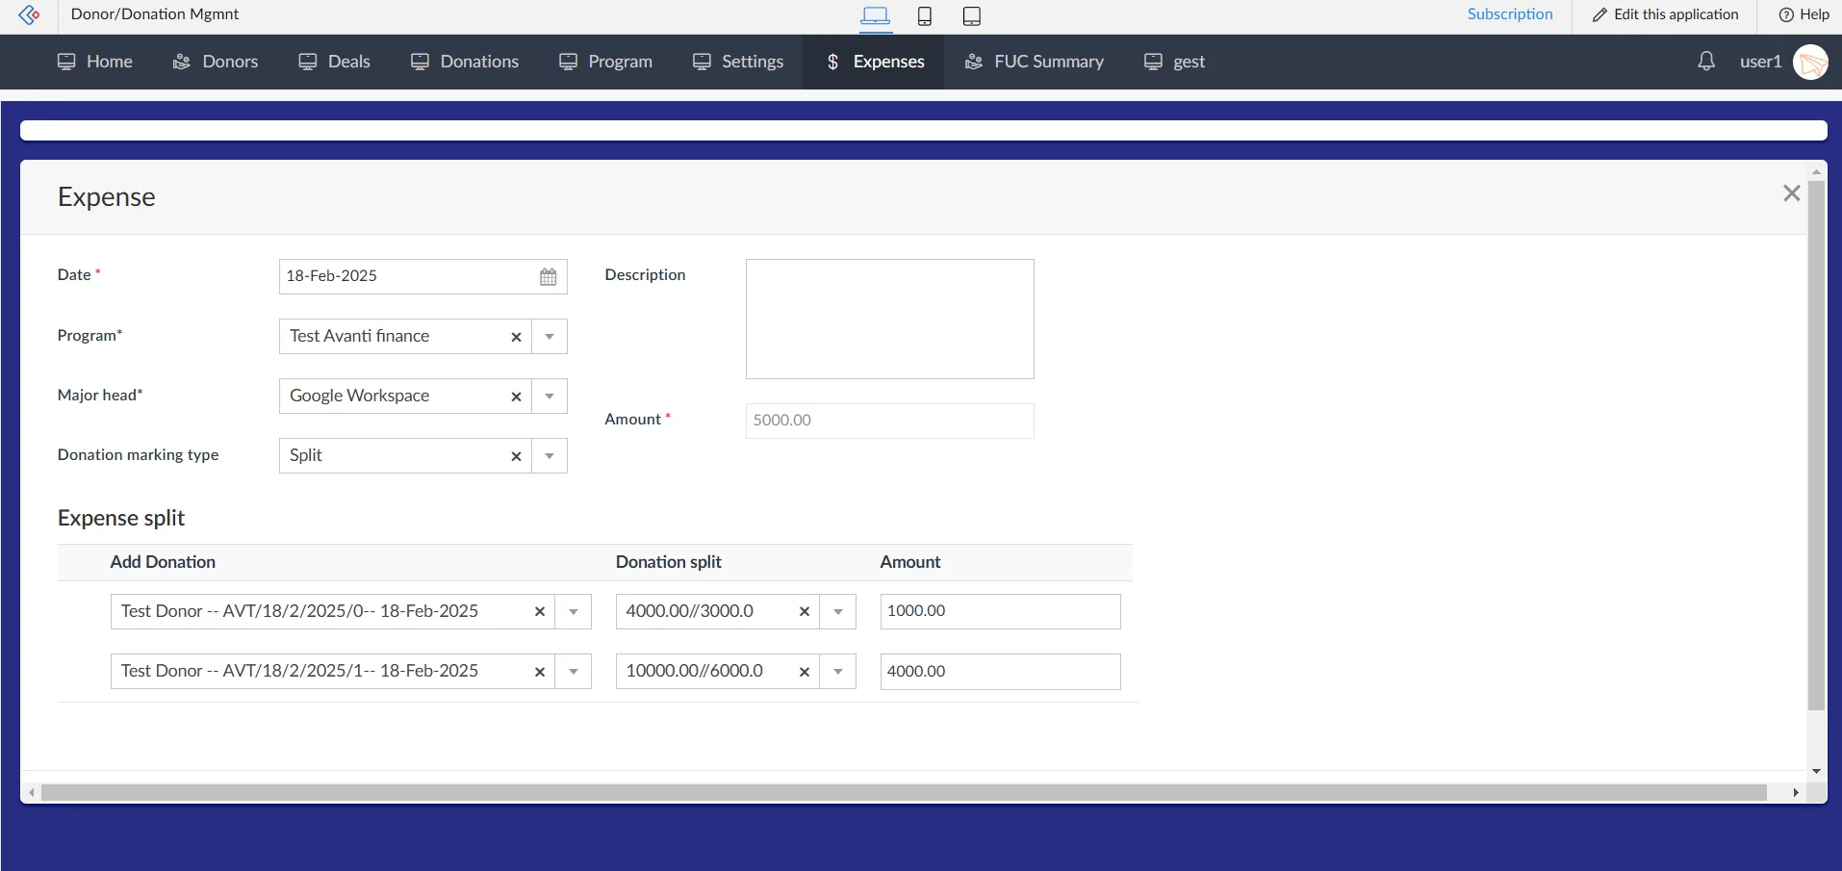
Task: Clear the Test Avanti finance program selection
Action: click(516, 337)
